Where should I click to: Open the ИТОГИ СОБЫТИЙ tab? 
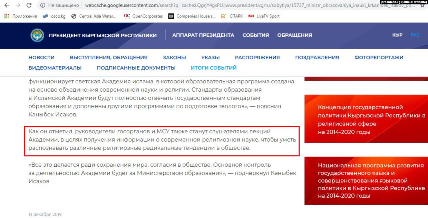click(x=214, y=68)
